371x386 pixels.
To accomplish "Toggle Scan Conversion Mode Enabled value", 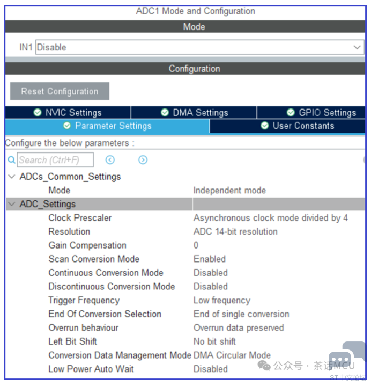I will click(x=210, y=259).
